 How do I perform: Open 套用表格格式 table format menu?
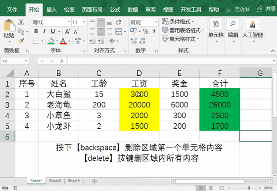pyautogui.click(x=183, y=30)
